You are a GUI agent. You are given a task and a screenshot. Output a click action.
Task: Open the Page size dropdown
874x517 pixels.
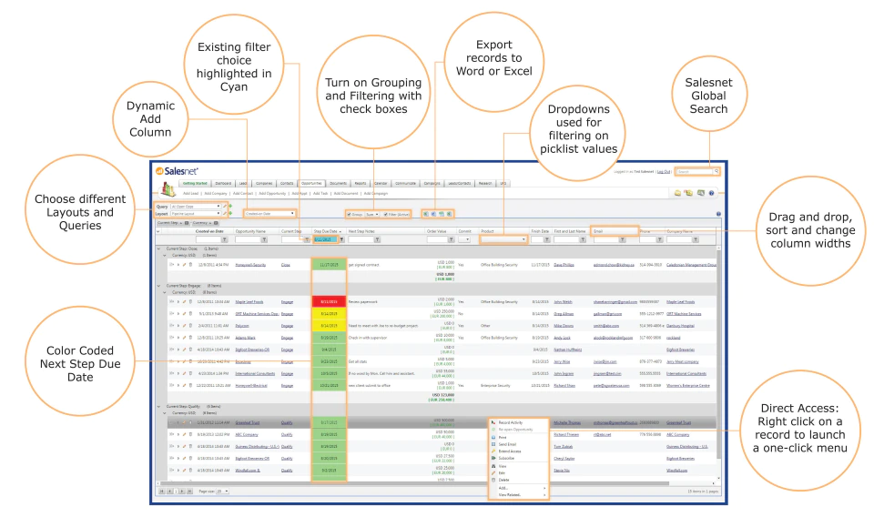click(x=222, y=492)
